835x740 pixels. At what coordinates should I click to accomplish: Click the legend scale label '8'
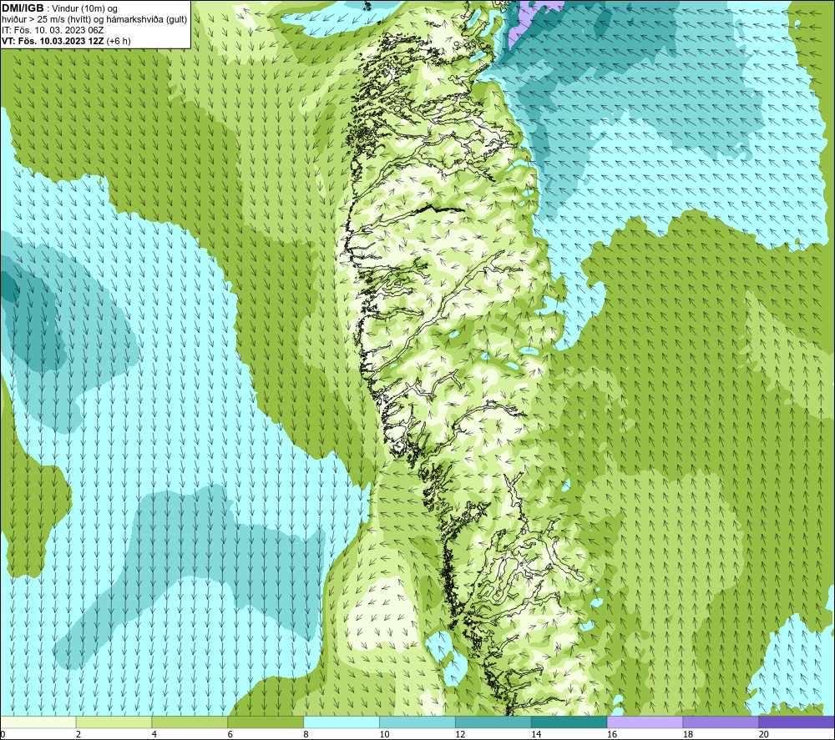306,734
